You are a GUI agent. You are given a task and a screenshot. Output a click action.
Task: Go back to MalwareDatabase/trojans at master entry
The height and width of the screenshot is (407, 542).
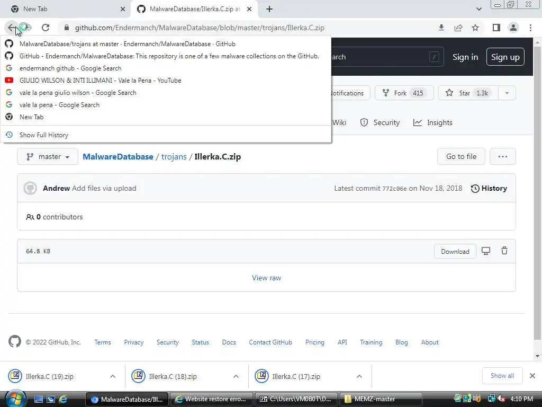[x=166, y=44]
